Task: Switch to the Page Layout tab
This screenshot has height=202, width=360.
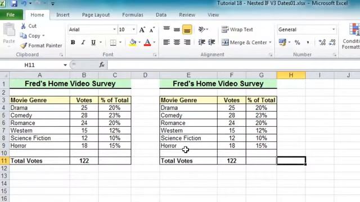Action: point(96,15)
